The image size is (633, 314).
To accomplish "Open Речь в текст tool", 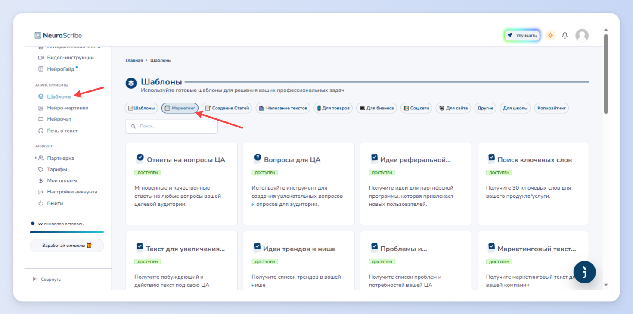I will (x=62, y=131).
